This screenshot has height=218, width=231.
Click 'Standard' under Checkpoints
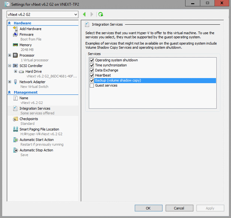(28, 124)
